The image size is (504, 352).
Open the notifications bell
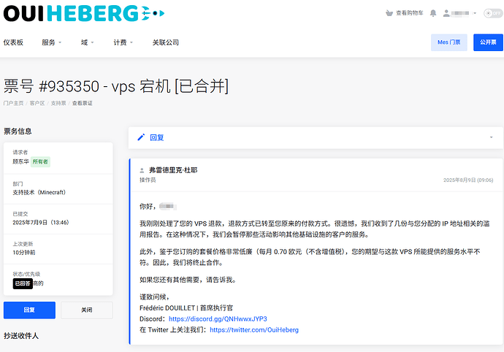(433, 13)
